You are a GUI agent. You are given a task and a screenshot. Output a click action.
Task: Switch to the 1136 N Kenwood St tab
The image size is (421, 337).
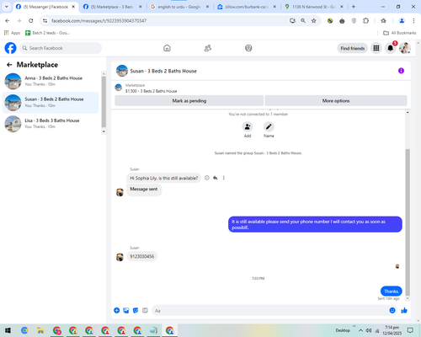pyautogui.click(x=313, y=7)
